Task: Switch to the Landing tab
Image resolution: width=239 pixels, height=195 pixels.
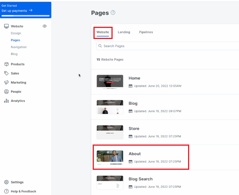Action: [x=124, y=32]
